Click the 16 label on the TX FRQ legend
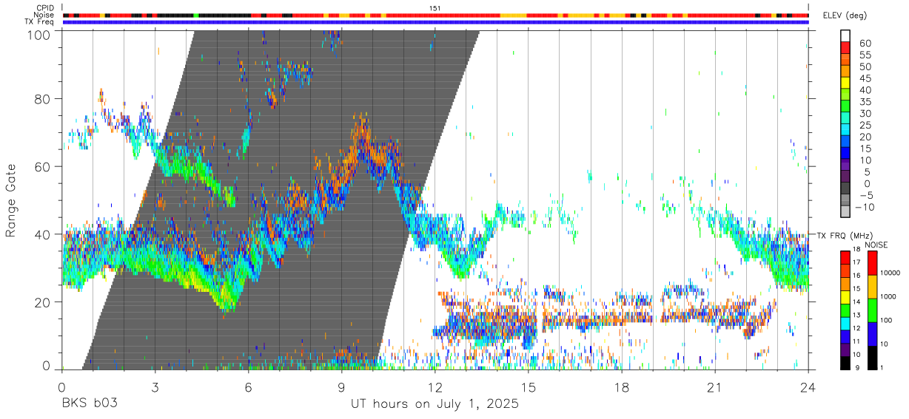The width and height of the screenshot is (909, 419). pos(856,276)
